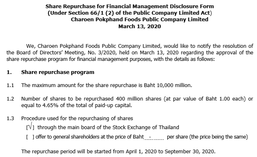Select the company name 'Charoen Pokphand Foods' heading

click(139, 20)
